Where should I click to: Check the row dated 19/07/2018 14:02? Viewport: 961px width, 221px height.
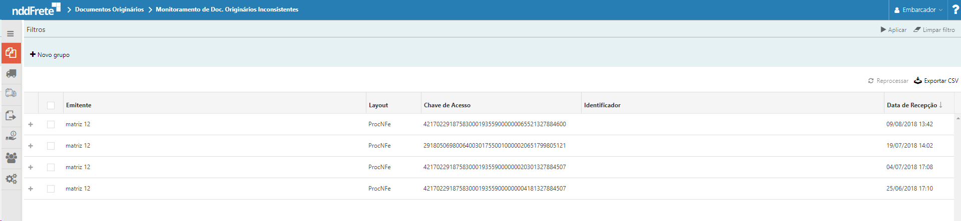(51, 146)
